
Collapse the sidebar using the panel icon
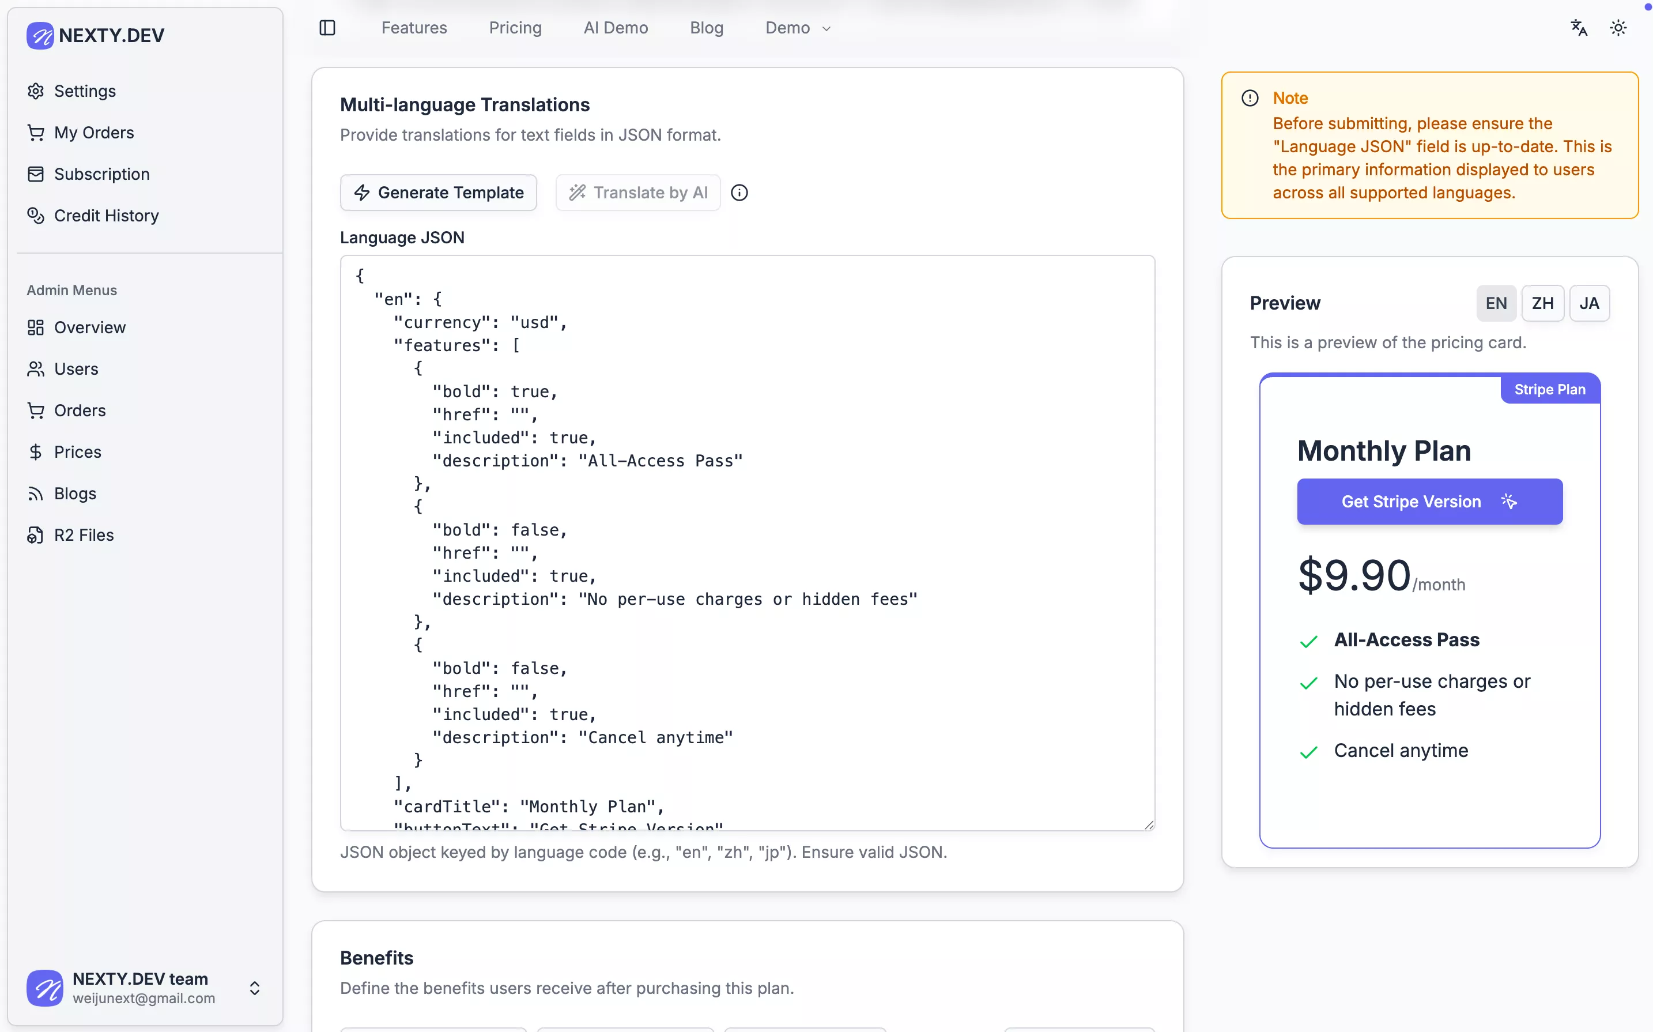click(326, 27)
